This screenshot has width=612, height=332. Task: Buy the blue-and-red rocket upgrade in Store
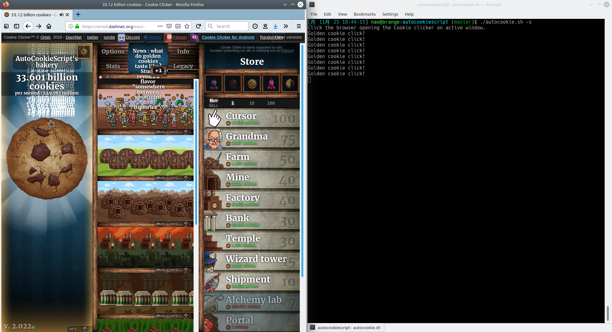tap(214, 84)
